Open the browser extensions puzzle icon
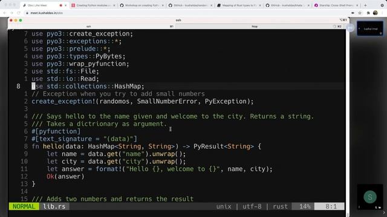The width and height of the screenshot is (387, 217). click(x=368, y=13)
